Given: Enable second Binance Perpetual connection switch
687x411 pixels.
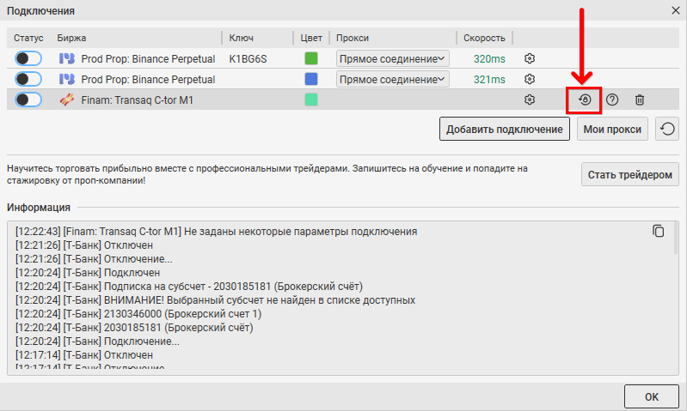Looking at the screenshot, I should [x=28, y=79].
